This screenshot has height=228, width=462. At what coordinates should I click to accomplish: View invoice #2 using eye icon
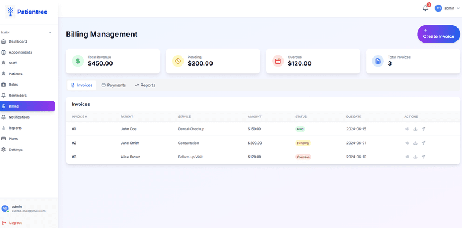408,143
